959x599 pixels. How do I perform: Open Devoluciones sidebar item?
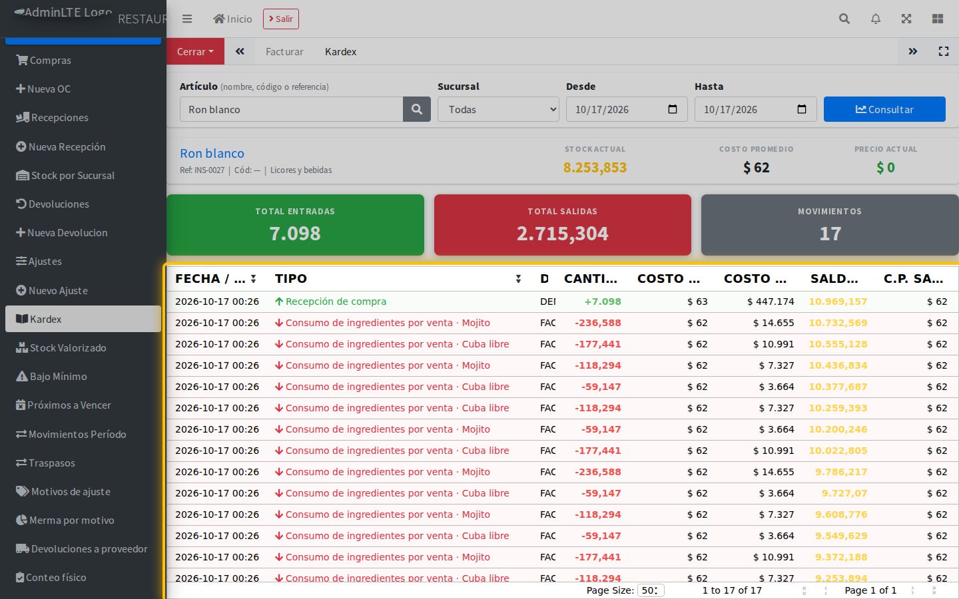coord(83,204)
